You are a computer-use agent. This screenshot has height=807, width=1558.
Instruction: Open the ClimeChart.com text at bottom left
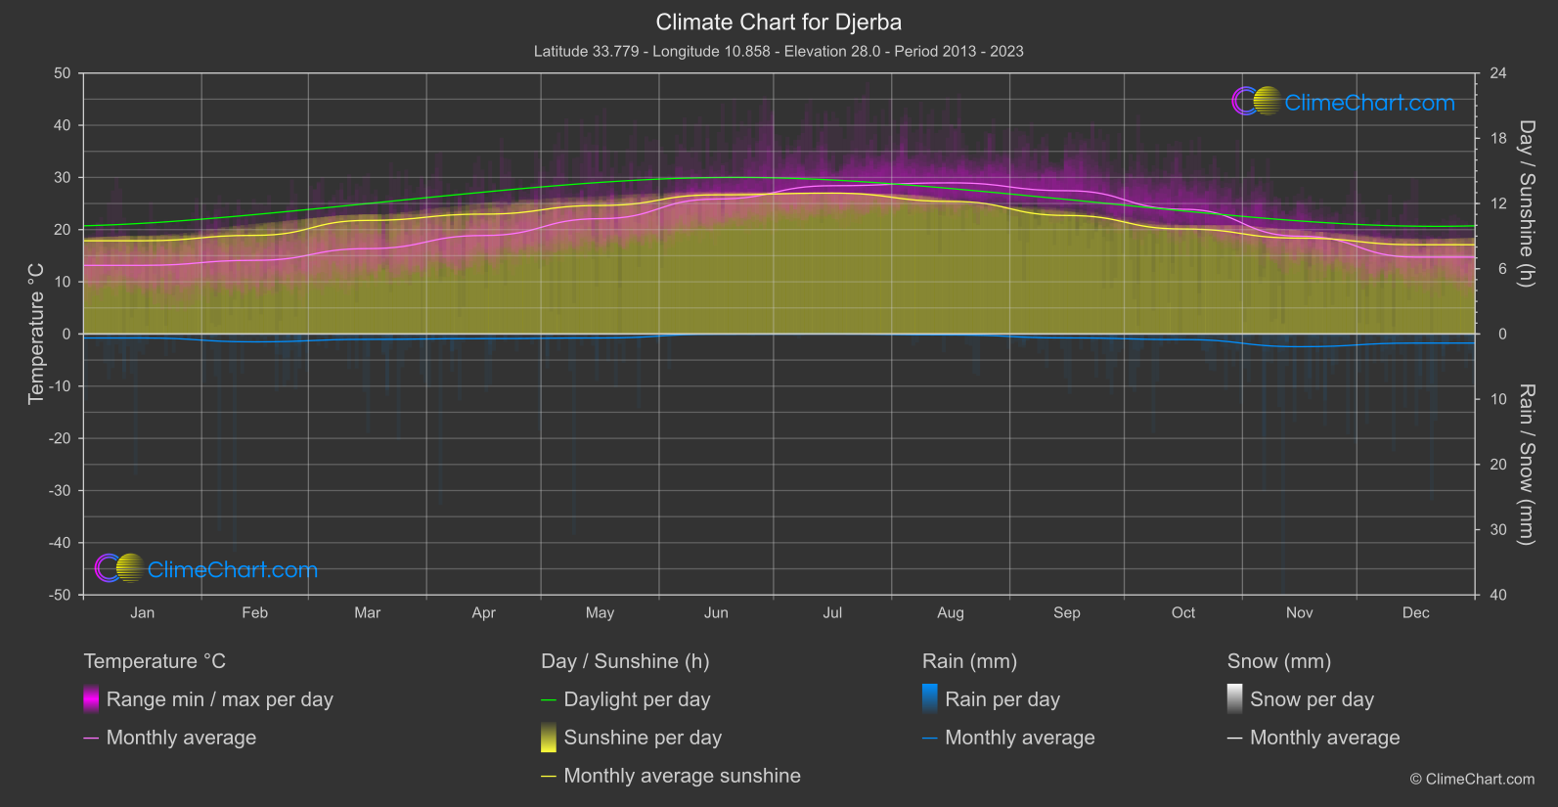[232, 569]
